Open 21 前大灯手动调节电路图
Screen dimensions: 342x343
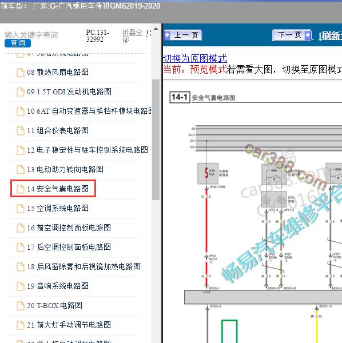point(69,325)
